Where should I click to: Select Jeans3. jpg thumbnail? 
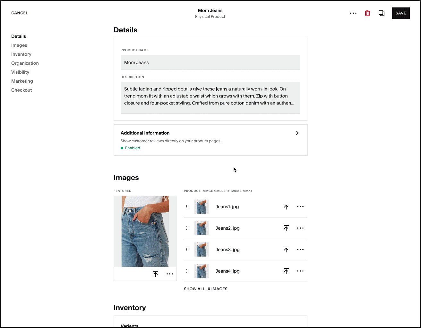(202, 250)
